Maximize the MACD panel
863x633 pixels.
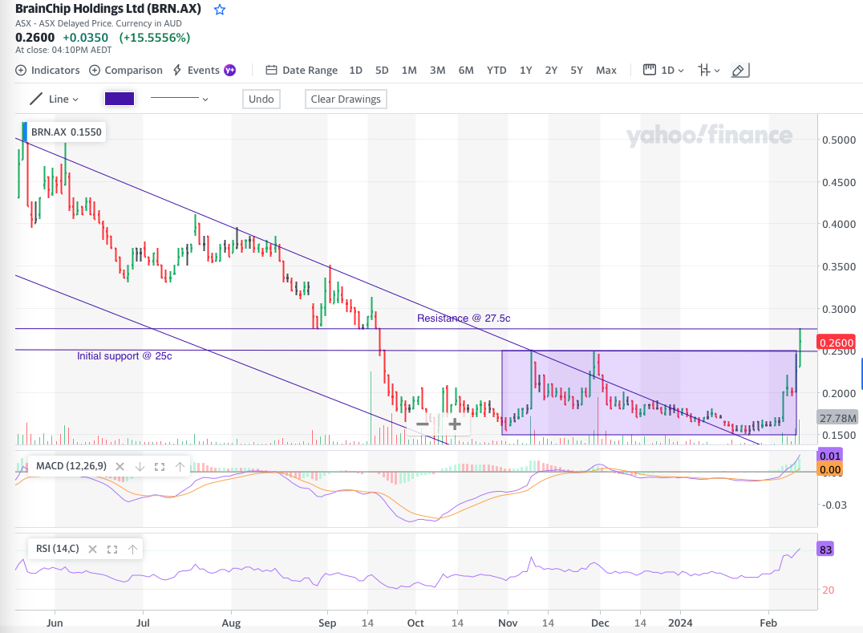click(159, 466)
